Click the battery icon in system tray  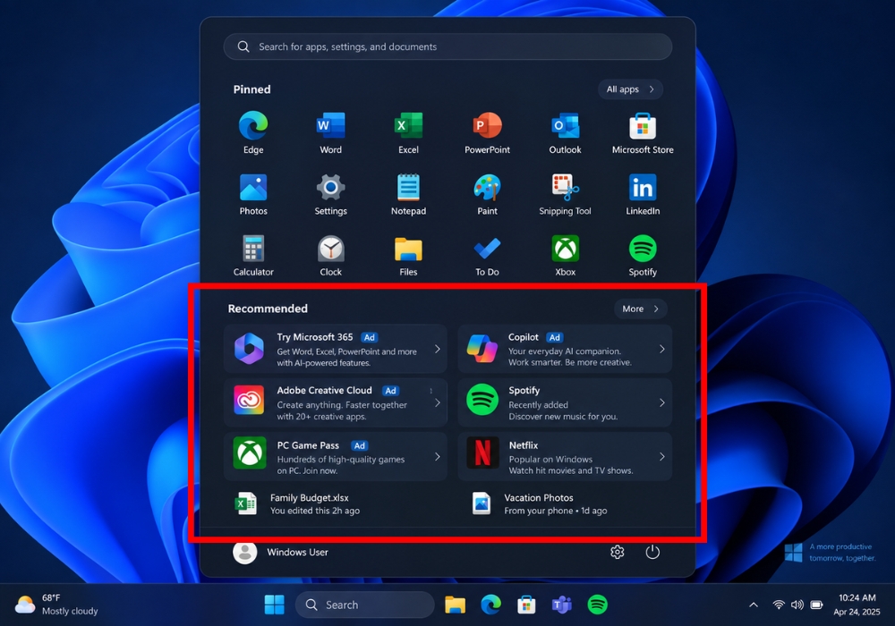pos(817,605)
